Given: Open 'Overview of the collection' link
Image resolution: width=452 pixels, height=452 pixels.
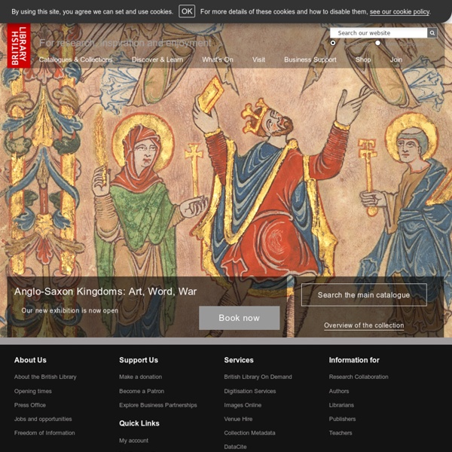Looking at the screenshot, I should point(364,325).
